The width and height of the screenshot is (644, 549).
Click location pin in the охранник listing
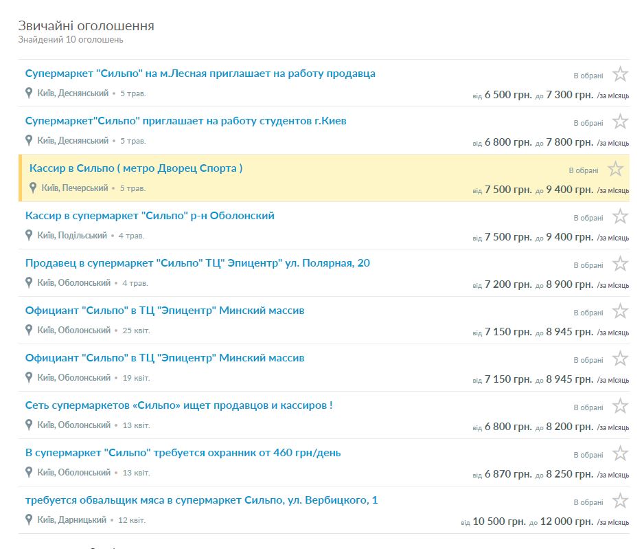[x=29, y=472]
